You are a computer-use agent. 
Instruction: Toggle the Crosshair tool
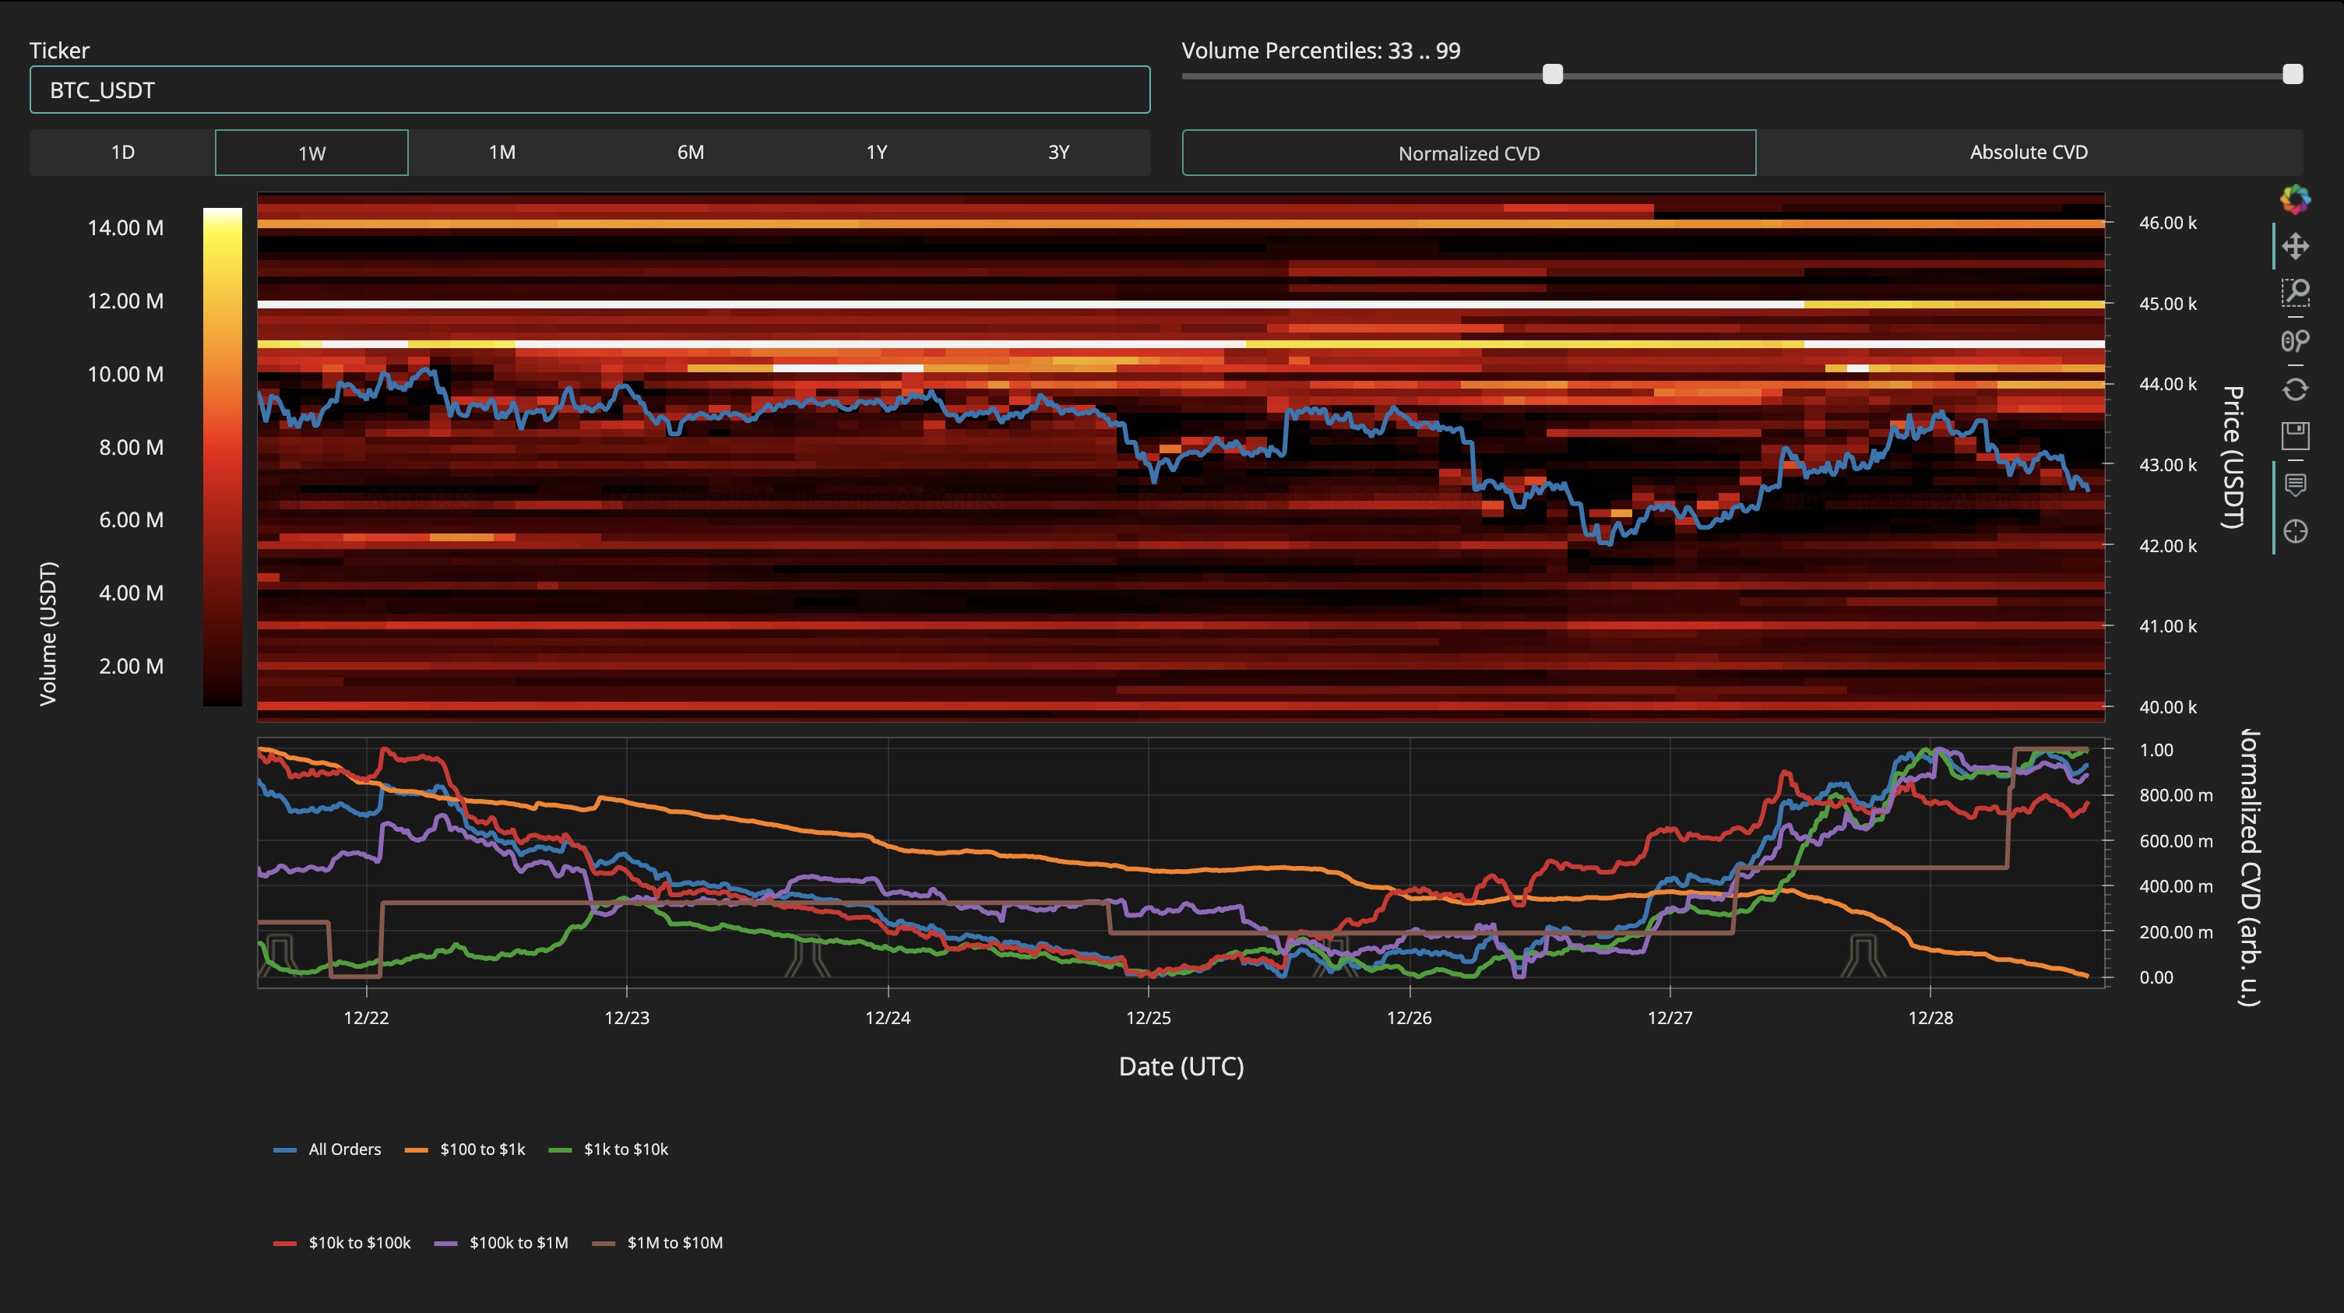click(2295, 531)
